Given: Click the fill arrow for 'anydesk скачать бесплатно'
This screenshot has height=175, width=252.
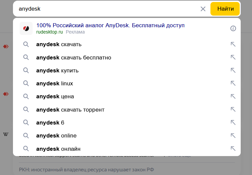Looking at the screenshot, I should pos(233,57).
